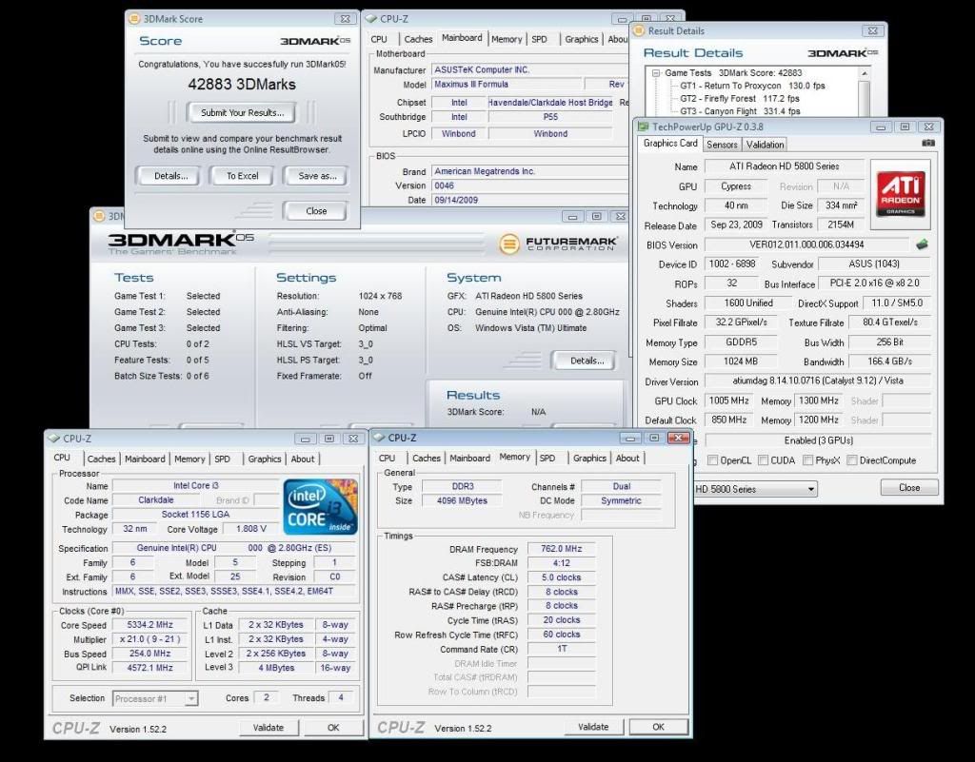Click the Result Details scrollbar up arrow
975x762 pixels.
point(864,73)
